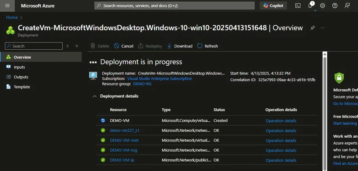
Task: Click the deployment cubes icon by title
Action: pyautogui.click(x=10, y=30)
